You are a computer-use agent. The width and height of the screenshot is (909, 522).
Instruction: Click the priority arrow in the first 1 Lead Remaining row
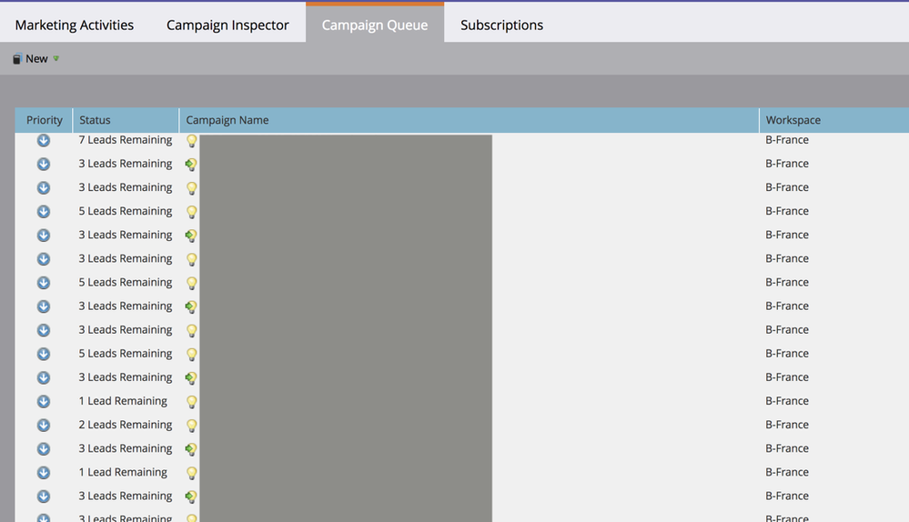pos(43,401)
